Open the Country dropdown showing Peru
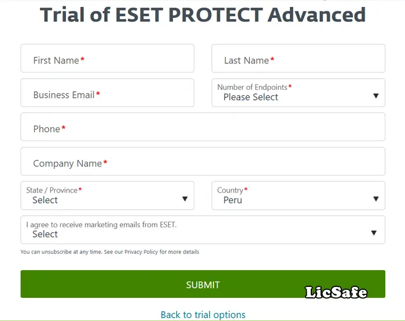The height and width of the screenshot is (321, 405). (x=289, y=200)
